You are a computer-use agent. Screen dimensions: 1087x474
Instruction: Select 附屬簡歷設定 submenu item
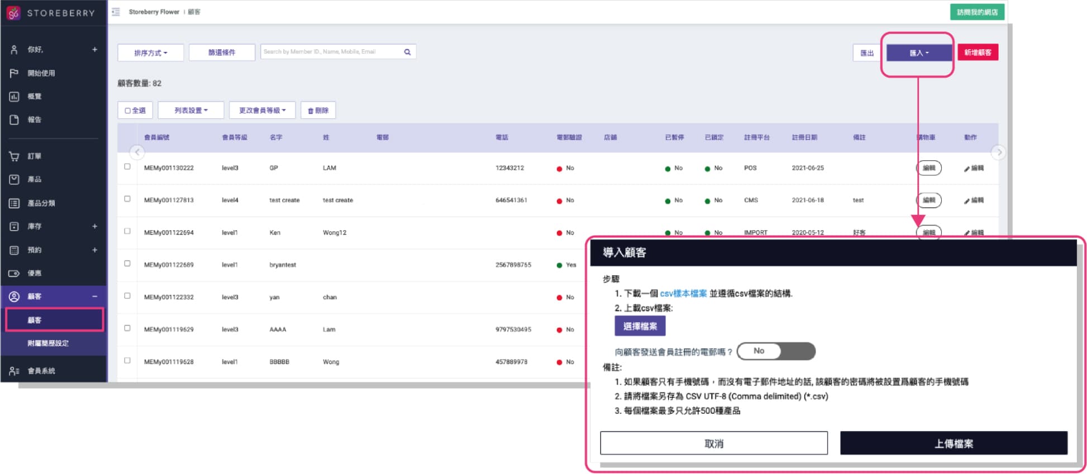point(48,343)
